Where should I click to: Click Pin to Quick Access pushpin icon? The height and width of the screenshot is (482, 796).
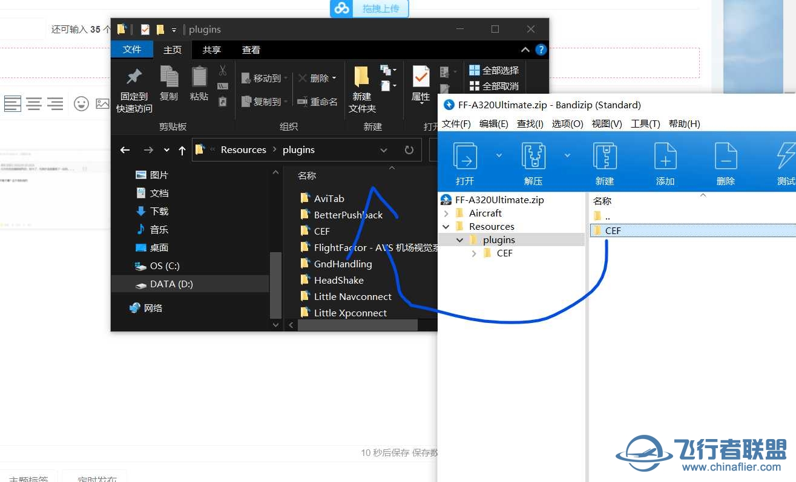tap(134, 77)
